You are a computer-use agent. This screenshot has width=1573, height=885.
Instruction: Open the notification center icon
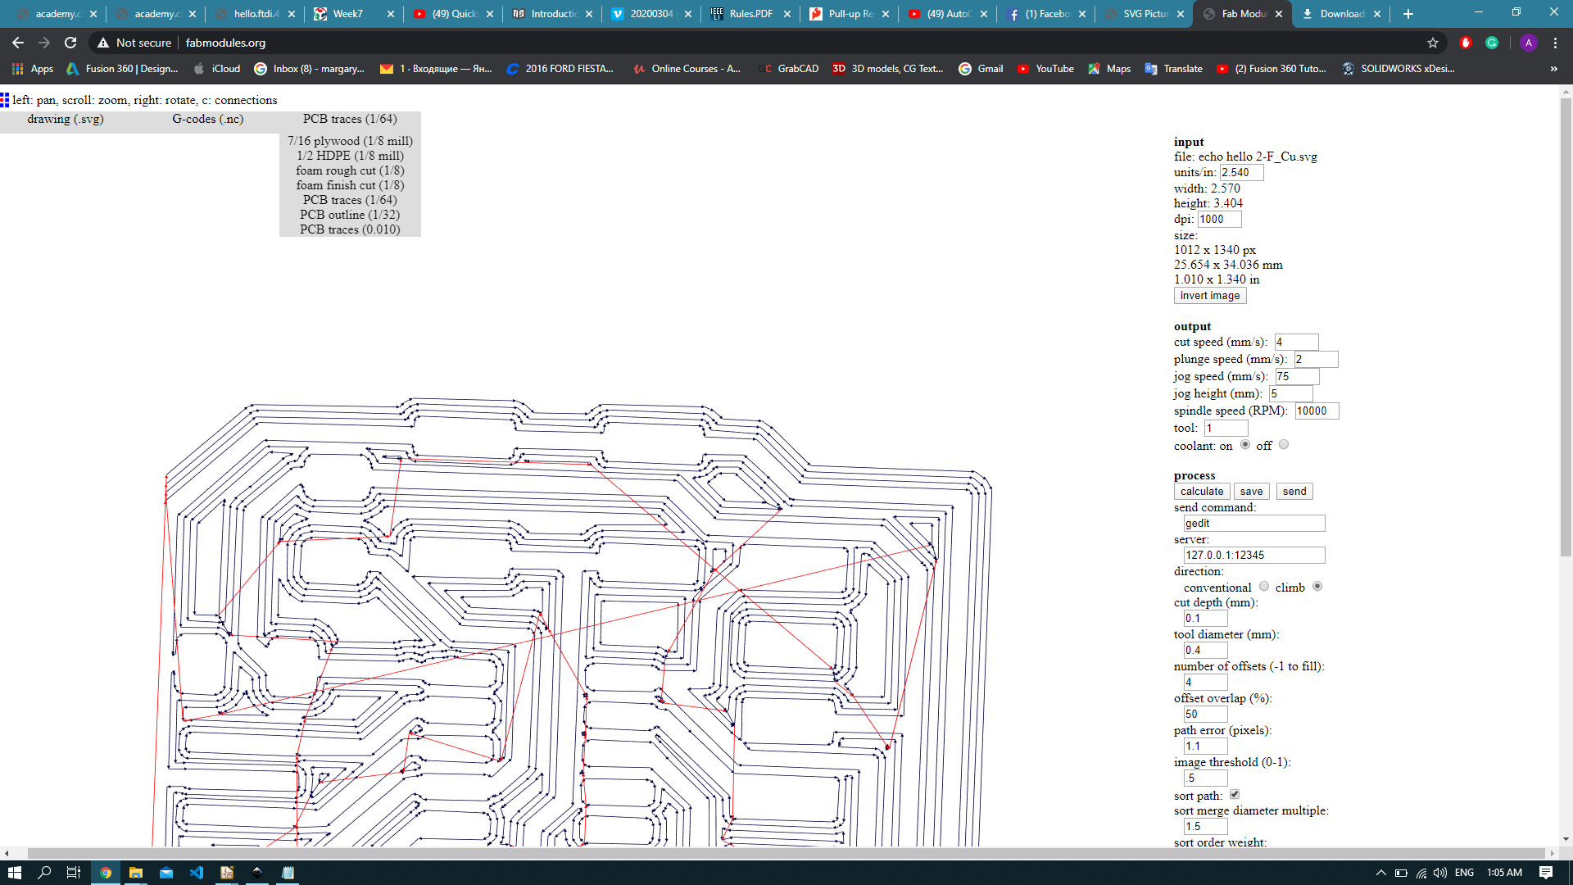coord(1546,873)
